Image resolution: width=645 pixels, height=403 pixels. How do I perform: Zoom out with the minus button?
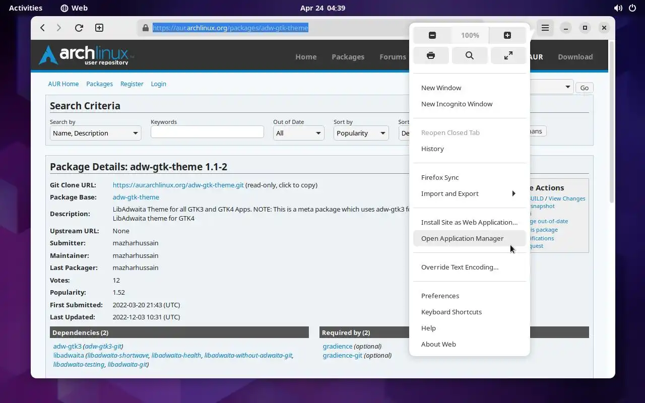432,35
